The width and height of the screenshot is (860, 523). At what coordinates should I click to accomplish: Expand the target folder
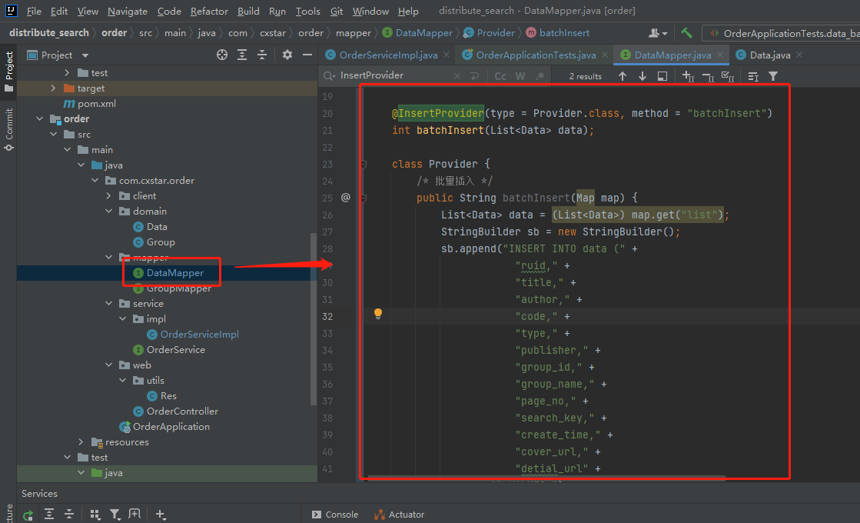(x=53, y=88)
